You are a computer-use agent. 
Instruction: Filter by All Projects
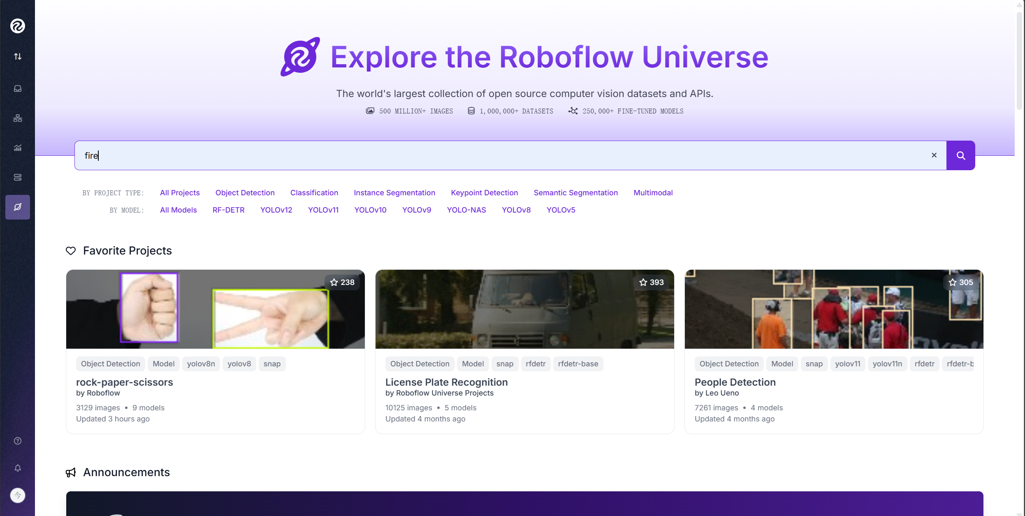click(180, 193)
